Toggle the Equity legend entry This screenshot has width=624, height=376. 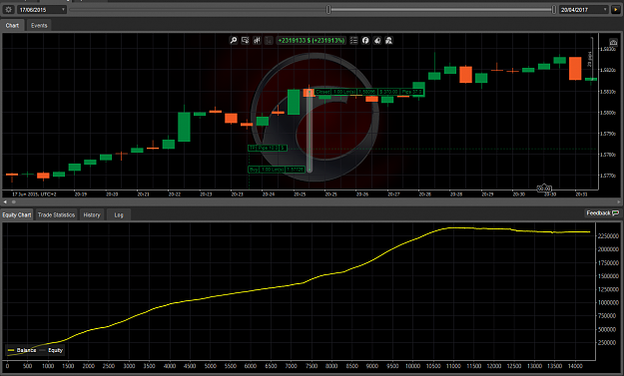51,350
